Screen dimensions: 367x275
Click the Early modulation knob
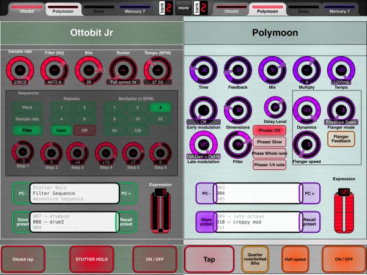(204, 110)
